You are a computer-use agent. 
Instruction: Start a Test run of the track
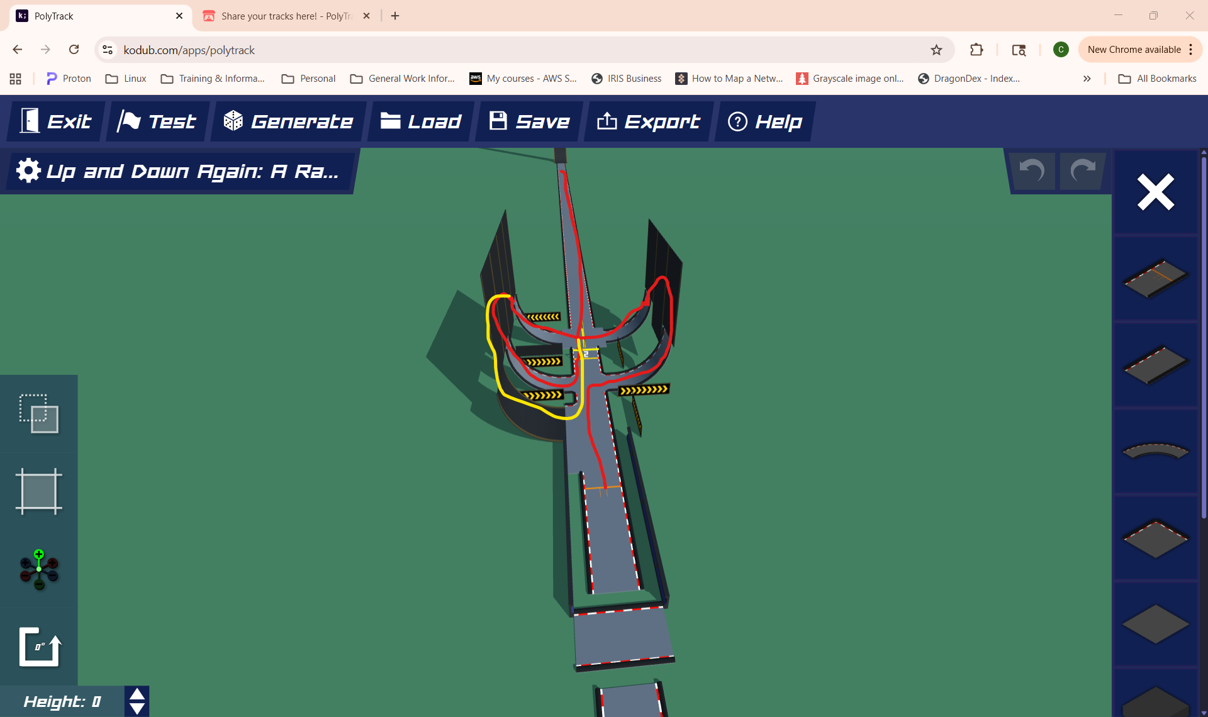[x=157, y=121]
